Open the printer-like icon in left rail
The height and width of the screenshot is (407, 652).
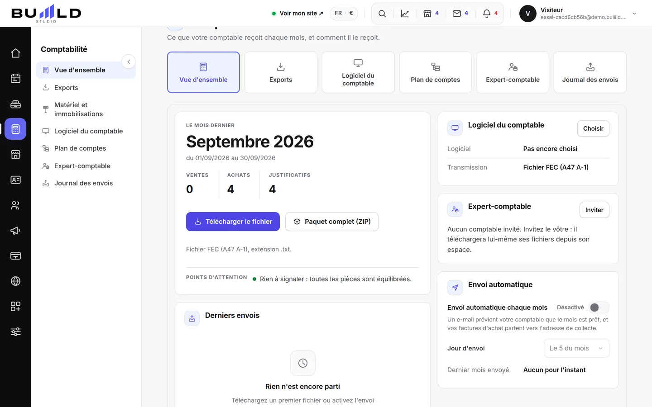tap(15, 104)
